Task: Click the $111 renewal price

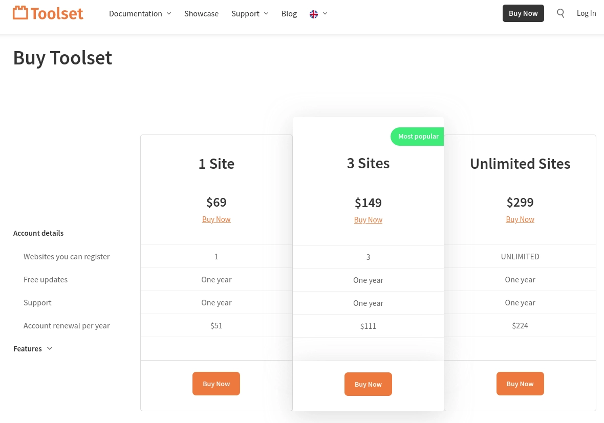Action: coord(368,326)
